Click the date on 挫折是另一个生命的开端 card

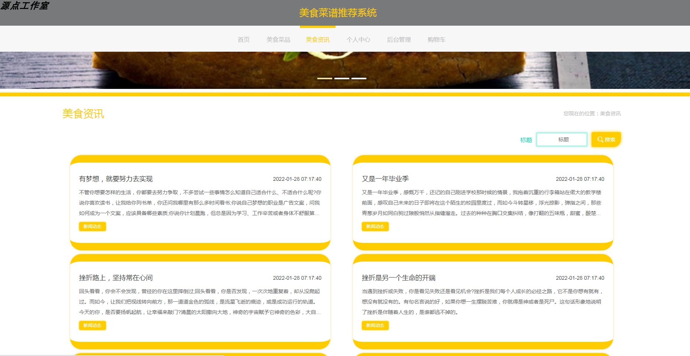coord(580,278)
